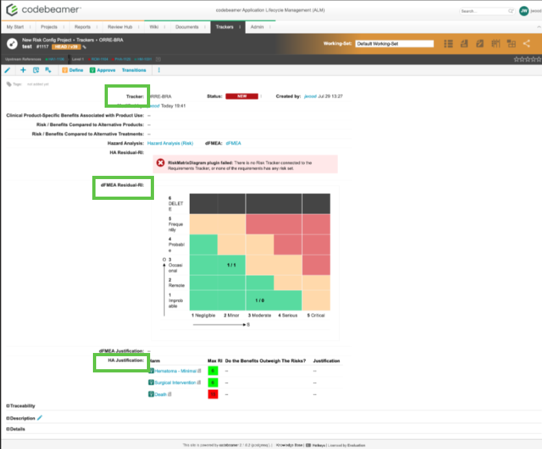Click the more options kebab after Transitions
This screenshot has height=449, width=542.
159,70
